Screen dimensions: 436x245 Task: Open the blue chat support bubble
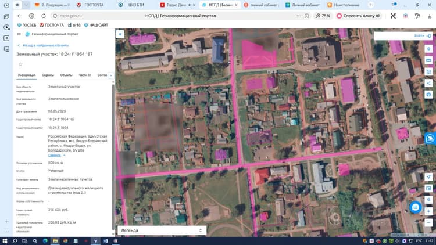[415, 207]
